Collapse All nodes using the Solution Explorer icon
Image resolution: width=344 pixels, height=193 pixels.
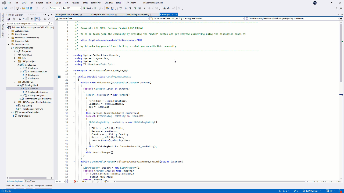(x=28, y=19)
